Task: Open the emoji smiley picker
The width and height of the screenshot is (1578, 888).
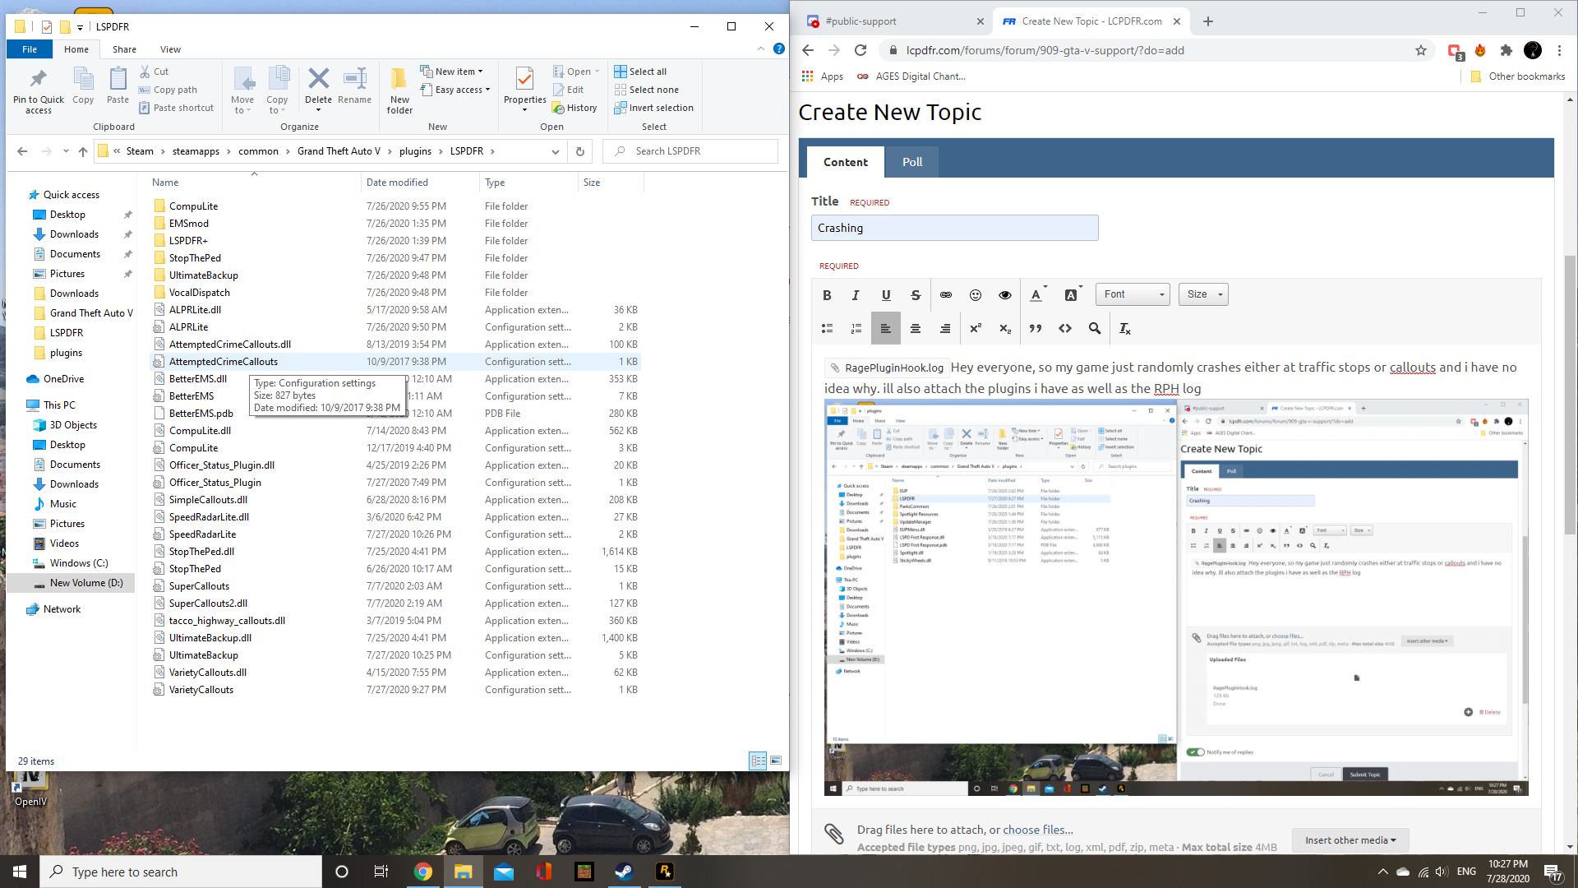Action: pos(976,295)
